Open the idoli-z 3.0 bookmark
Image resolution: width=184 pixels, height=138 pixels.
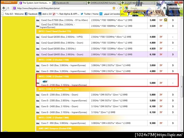pos(45,14)
